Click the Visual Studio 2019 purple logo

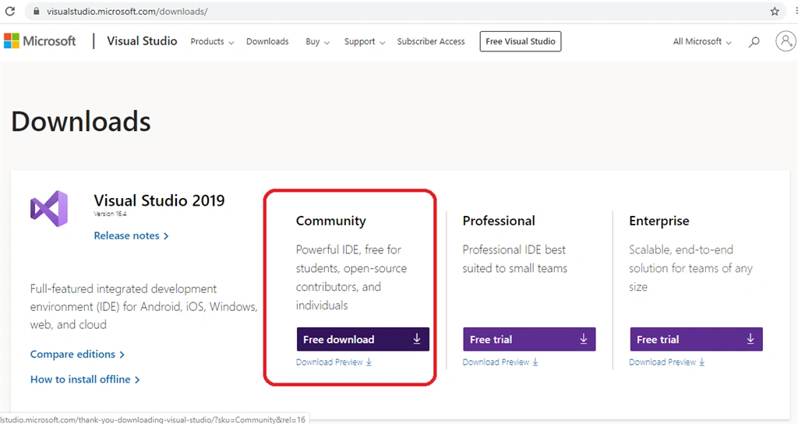pyautogui.click(x=49, y=209)
